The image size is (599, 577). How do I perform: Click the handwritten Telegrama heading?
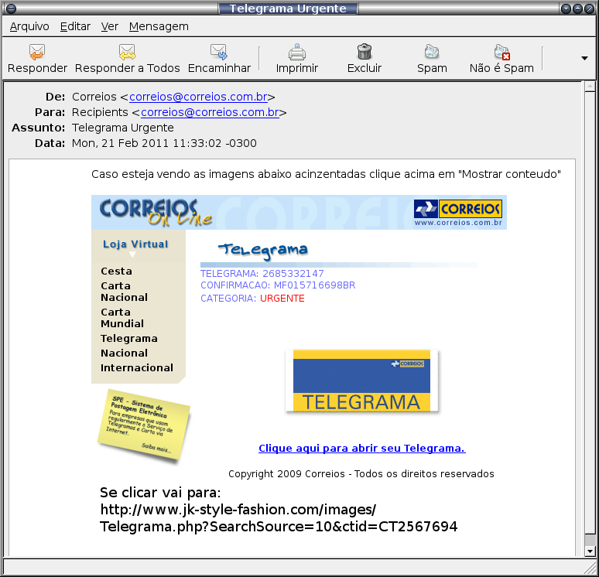263,250
